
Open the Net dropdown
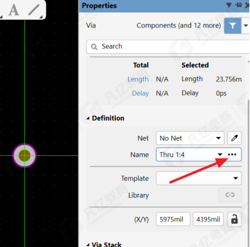(x=190, y=138)
